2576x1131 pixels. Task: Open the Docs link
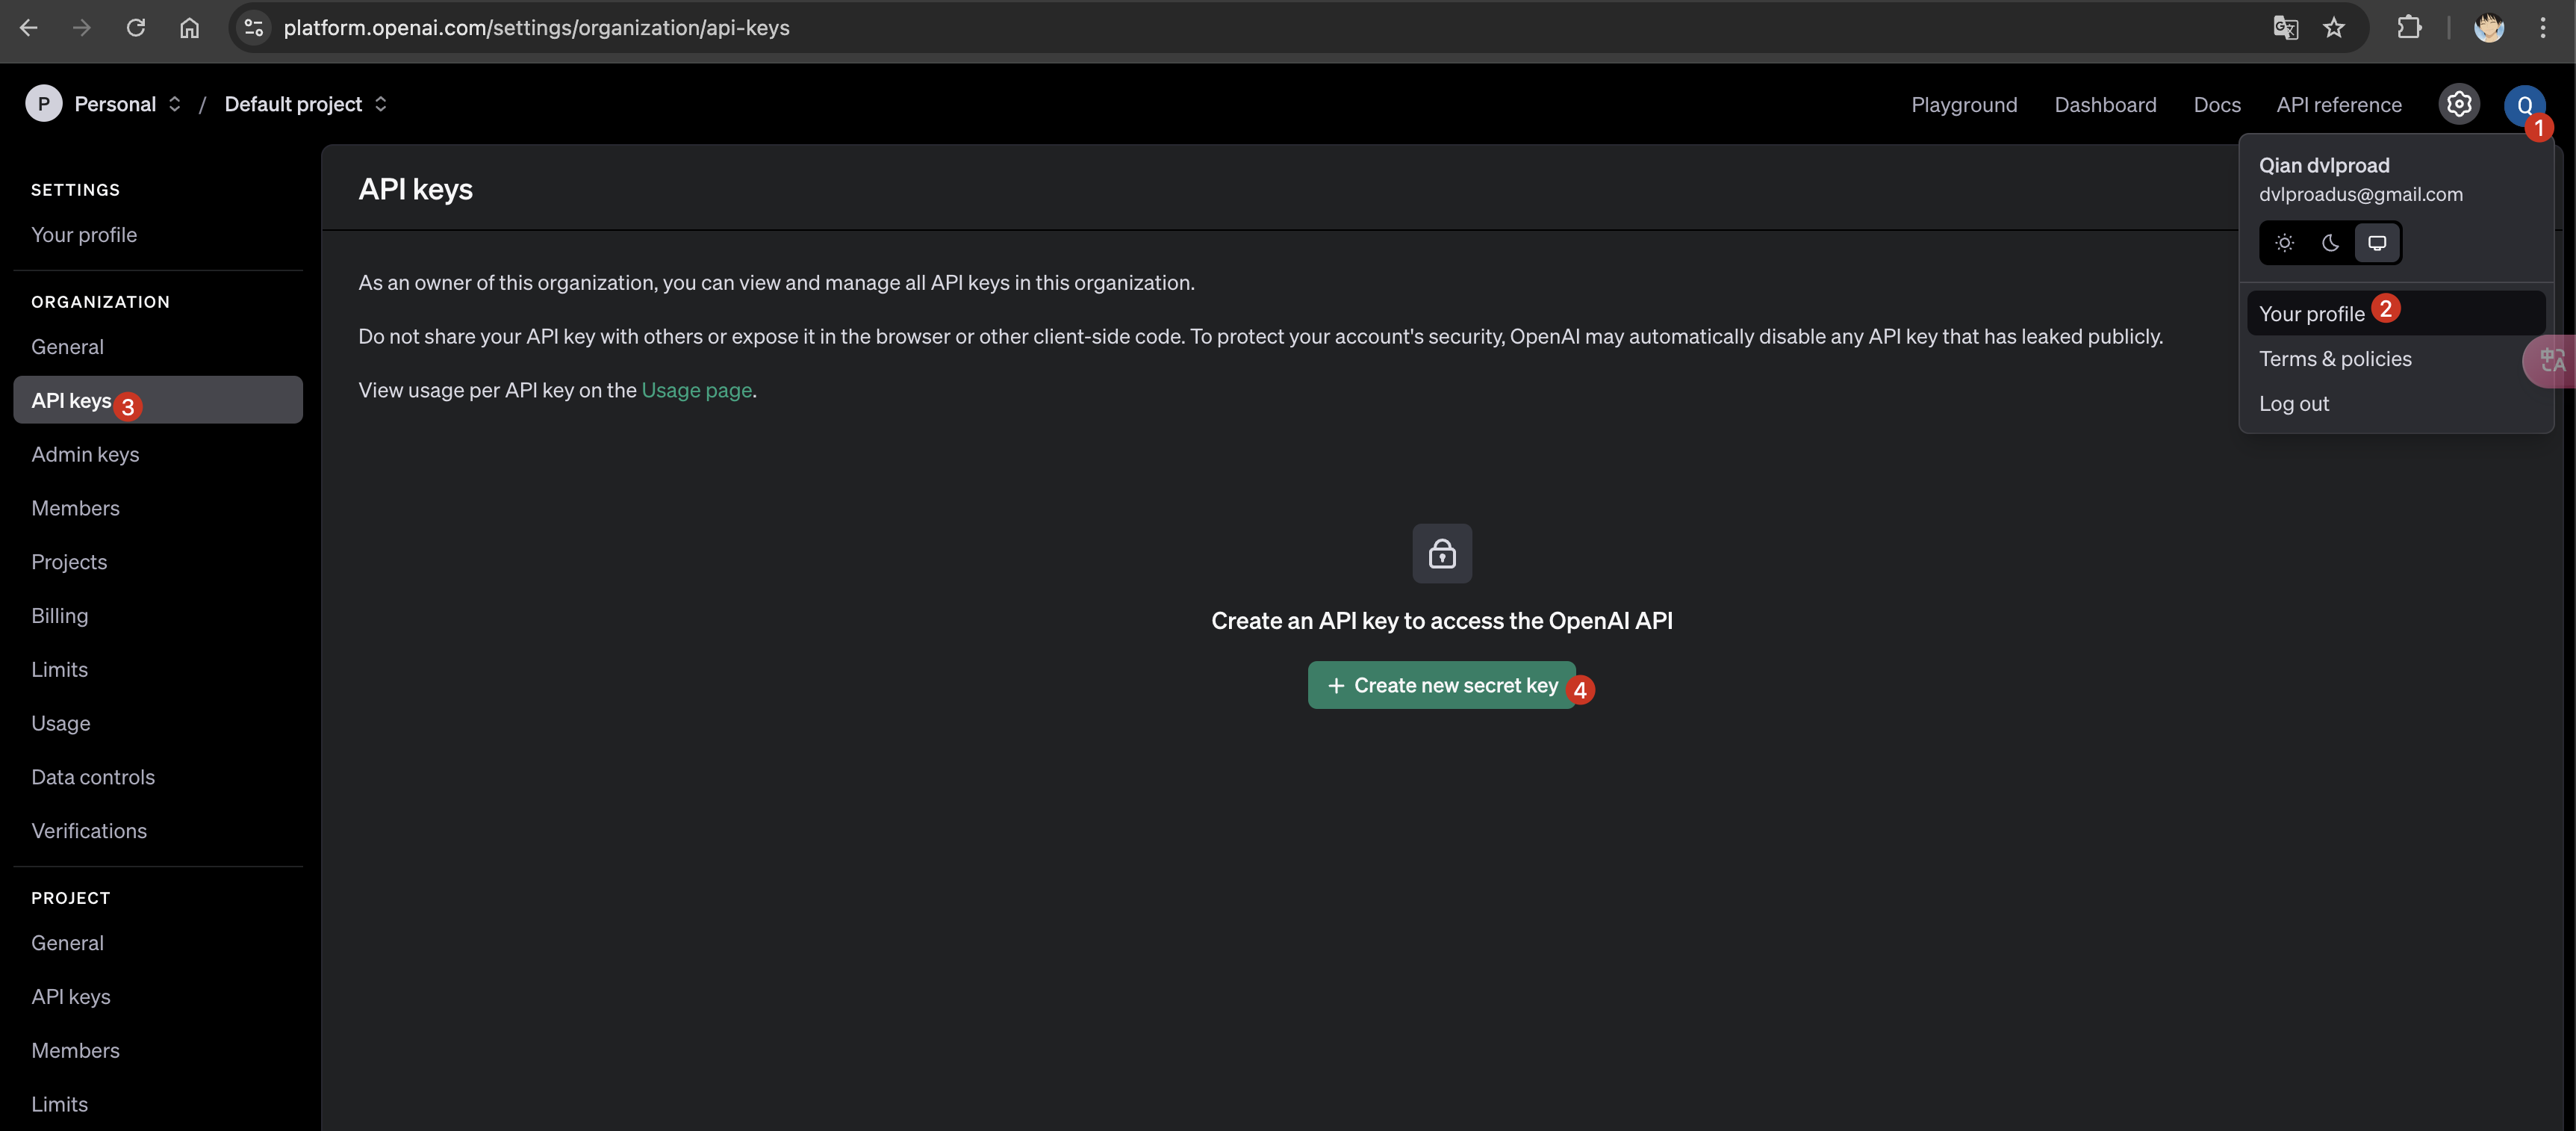tap(2216, 104)
